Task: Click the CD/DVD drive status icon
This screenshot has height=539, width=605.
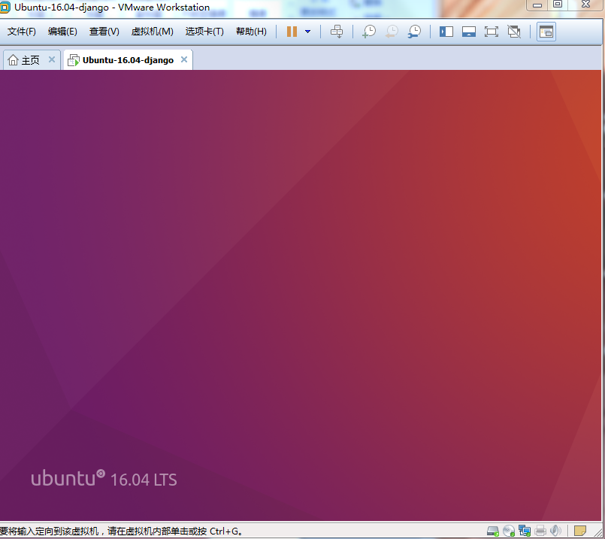Action: point(509,531)
